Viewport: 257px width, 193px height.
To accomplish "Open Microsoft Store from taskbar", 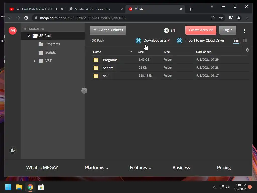I will coord(41,187).
